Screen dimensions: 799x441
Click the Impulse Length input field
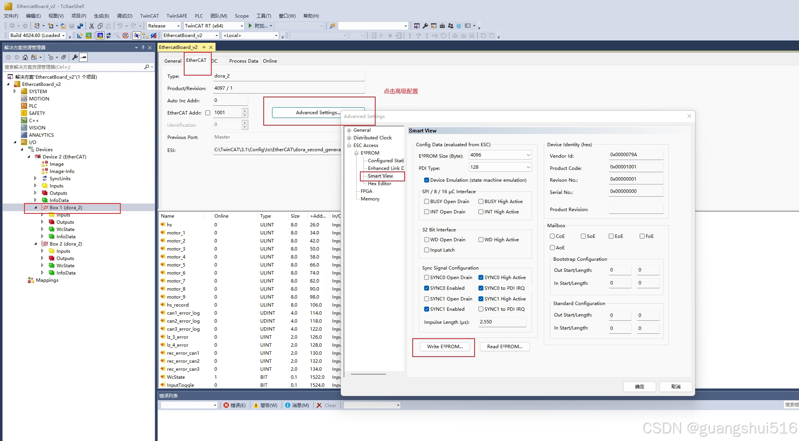[502, 322]
